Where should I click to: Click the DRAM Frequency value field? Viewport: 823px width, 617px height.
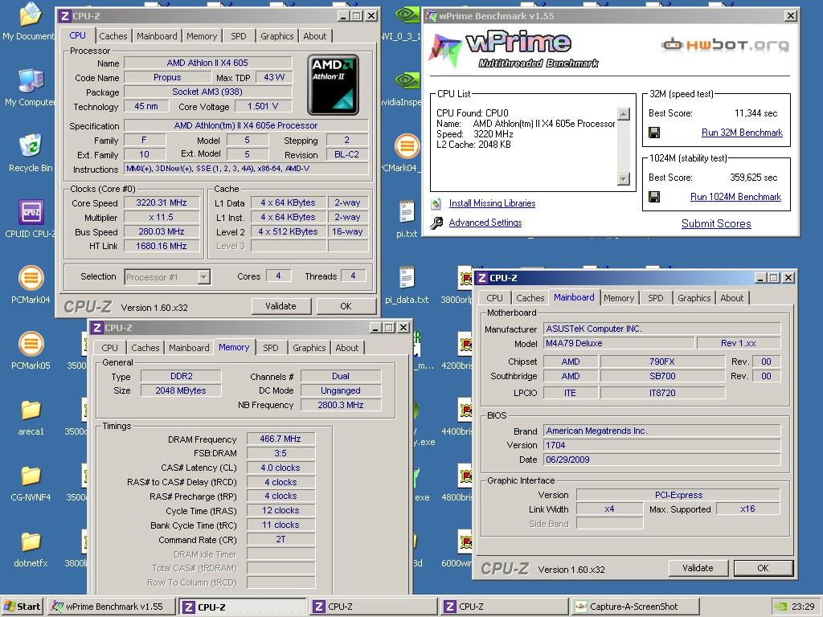280,439
